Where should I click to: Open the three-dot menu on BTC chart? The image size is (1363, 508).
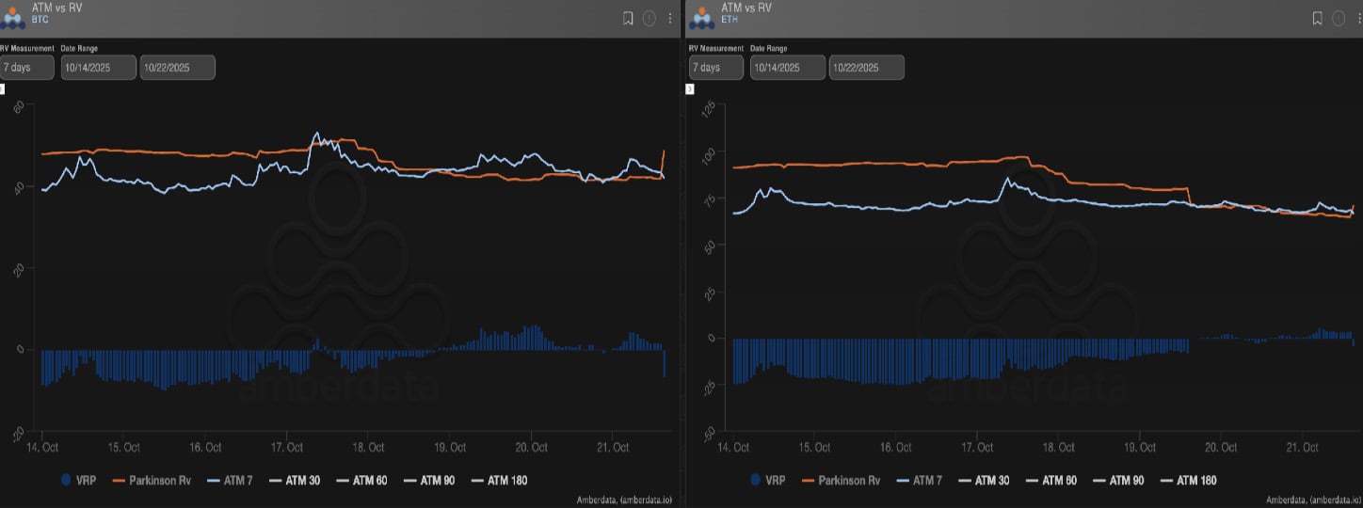tap(670, 18)
